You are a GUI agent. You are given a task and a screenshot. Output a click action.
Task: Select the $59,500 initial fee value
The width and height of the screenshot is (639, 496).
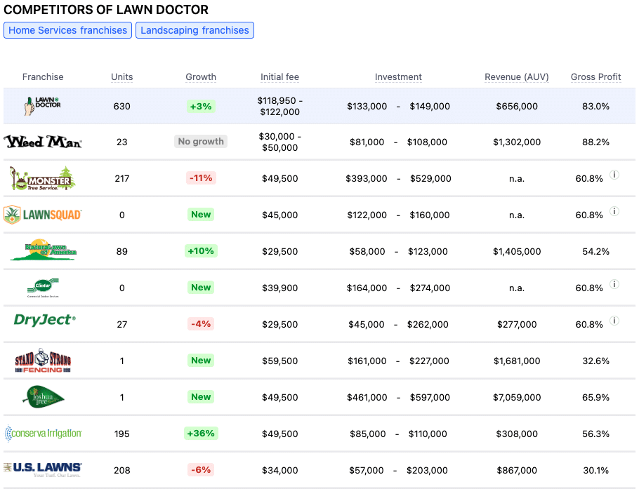(x=280, y=361)
